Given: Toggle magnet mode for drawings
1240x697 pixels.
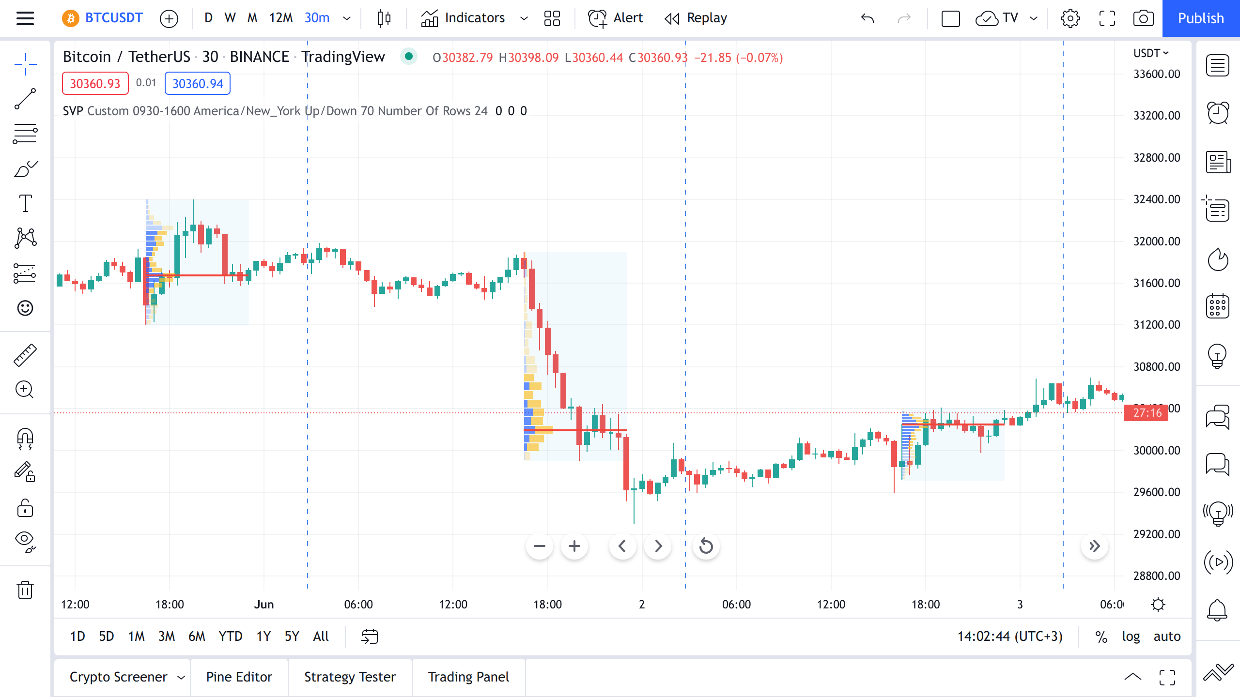Looking at the screenshot, I should point(25,438).
